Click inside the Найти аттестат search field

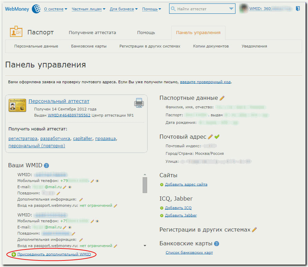tap(199, 8)
